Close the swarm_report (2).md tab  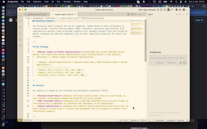75,14
